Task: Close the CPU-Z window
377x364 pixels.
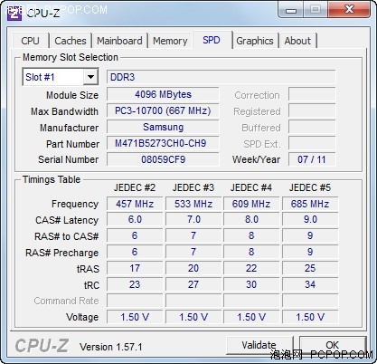Action: 349,10
